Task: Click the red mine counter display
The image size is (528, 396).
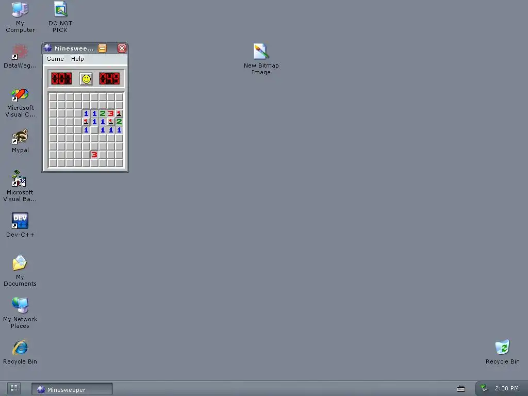Action: (x=61, y=79)
